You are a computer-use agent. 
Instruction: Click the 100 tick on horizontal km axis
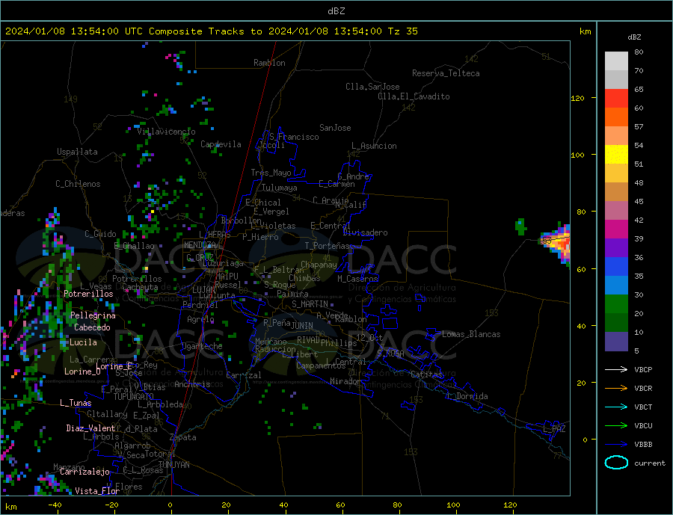453,505
